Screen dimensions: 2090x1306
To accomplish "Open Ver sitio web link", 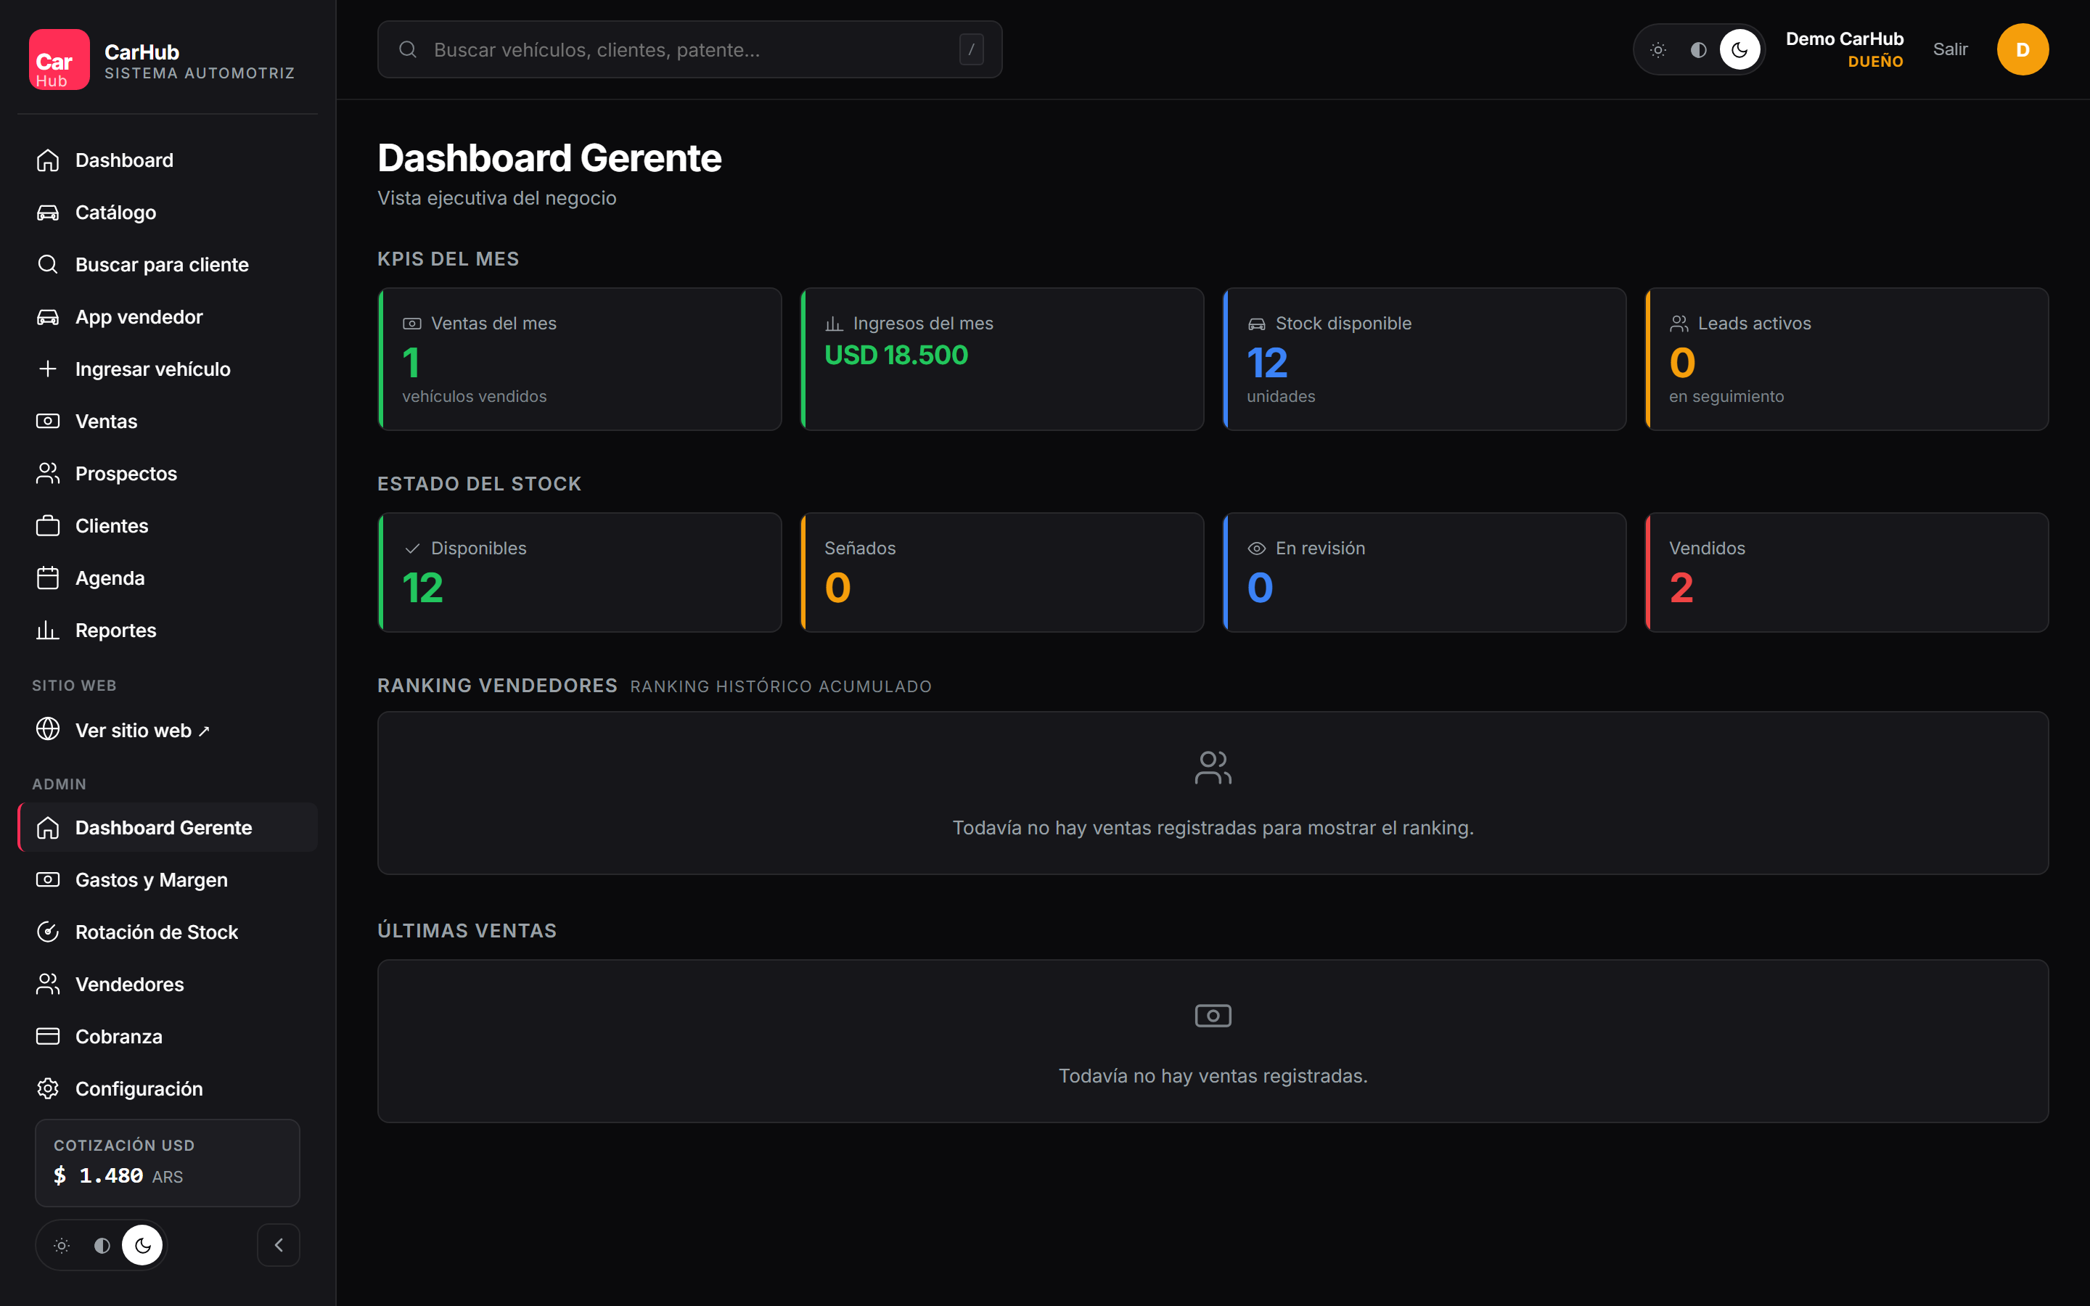I will [x=168, y=730].
